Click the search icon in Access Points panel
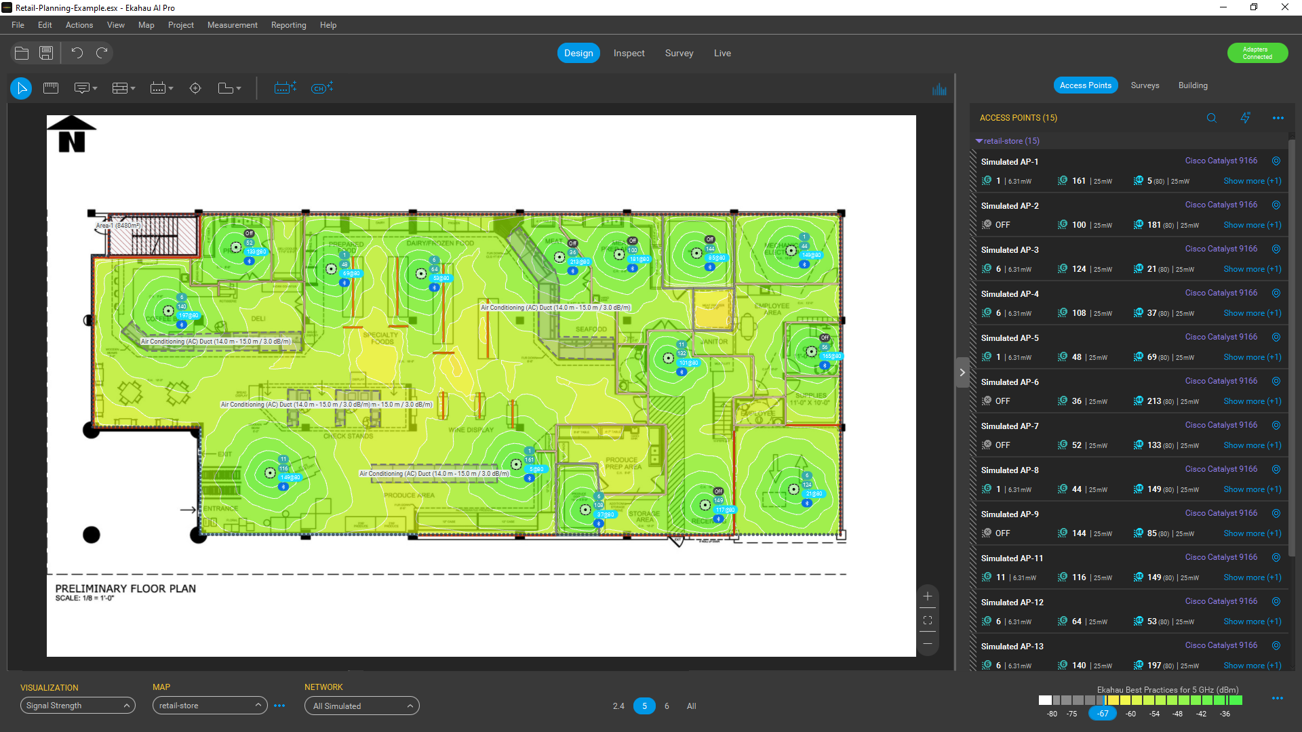 coord(1211,118)
